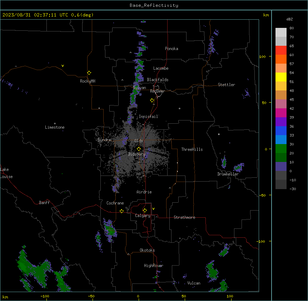Click the yellow diamond marker below Cochrane
Image resolution: width=308 pixels, height=301 pixels.
[121, 211]
